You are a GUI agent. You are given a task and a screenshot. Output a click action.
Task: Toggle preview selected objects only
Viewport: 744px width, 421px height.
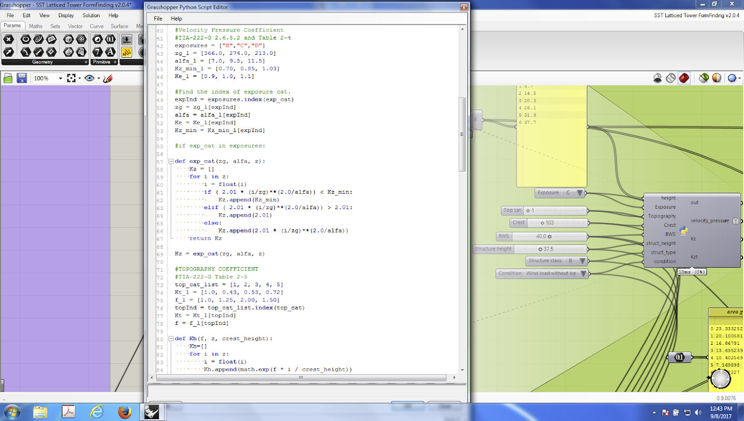click(x=704, y=78)
